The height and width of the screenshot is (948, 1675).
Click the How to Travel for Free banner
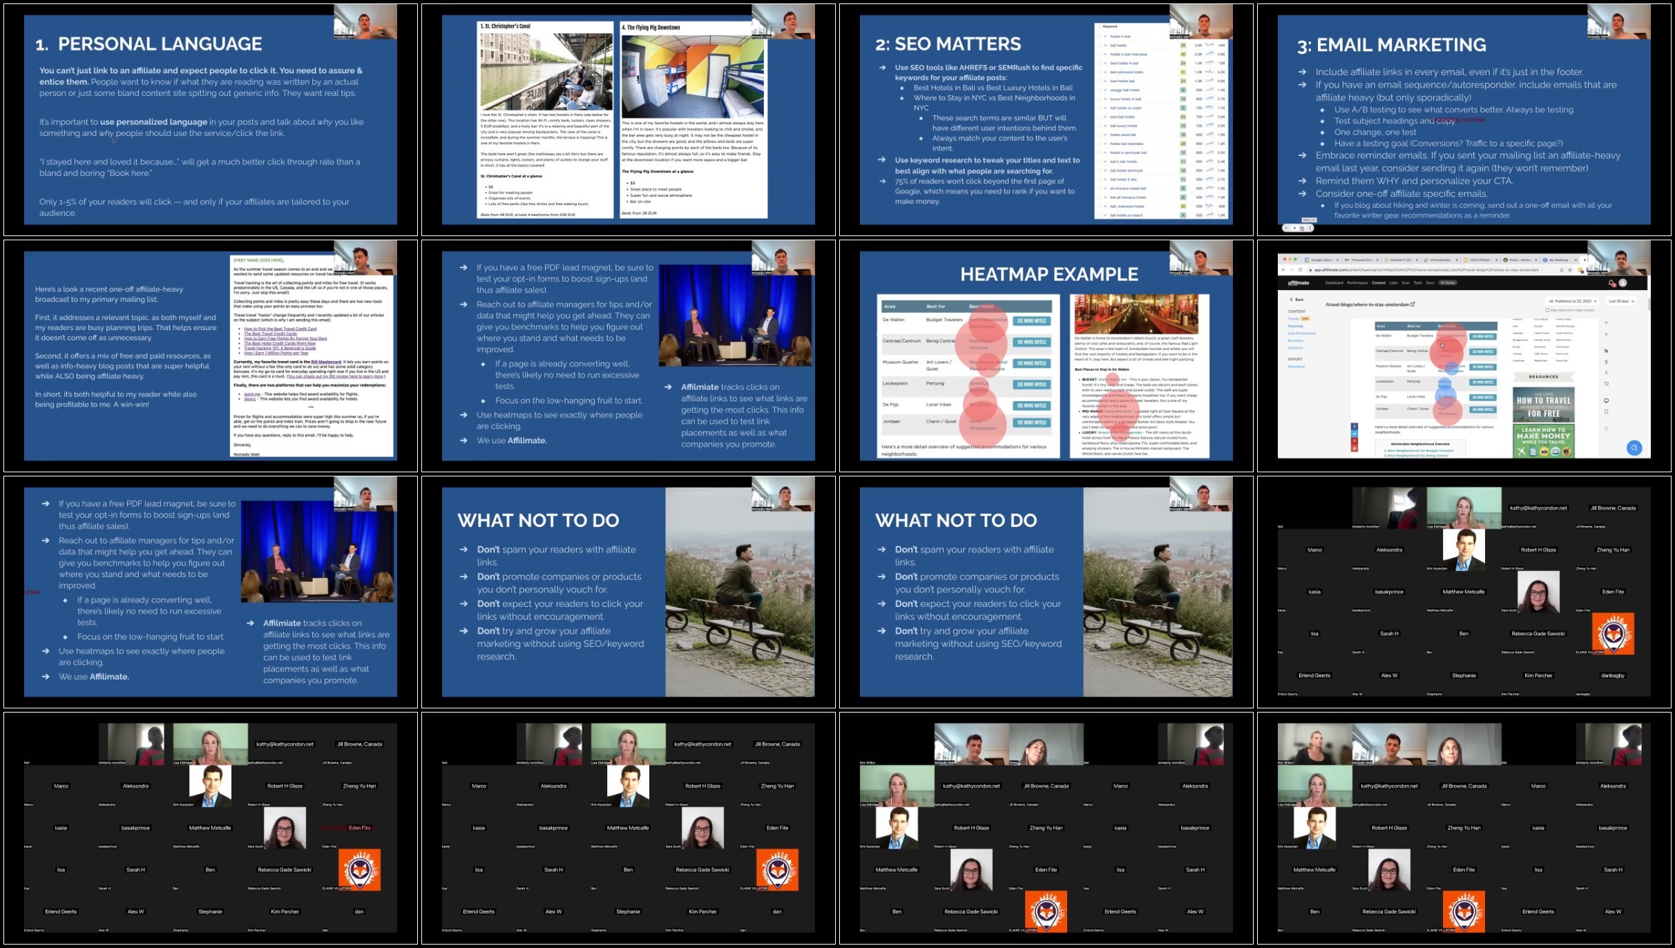pos(1544,405)
